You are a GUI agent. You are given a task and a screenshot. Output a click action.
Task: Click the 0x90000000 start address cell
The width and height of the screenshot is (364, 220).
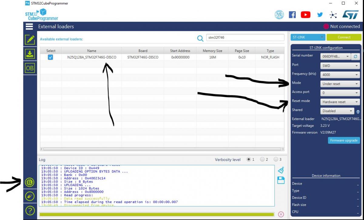[180, 57]
